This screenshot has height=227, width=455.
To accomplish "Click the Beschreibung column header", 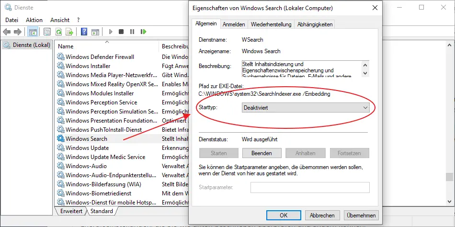I will click(175, 46).
